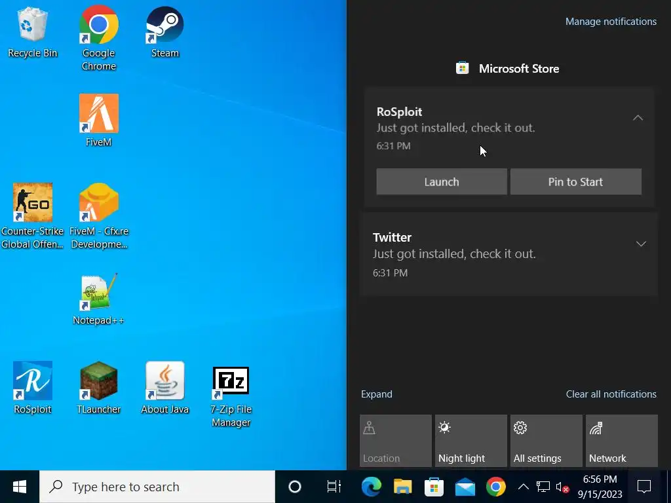Viewport: 671px width, 503px height.
Task: Show hidden system tray icons
Action: [524, 487]
